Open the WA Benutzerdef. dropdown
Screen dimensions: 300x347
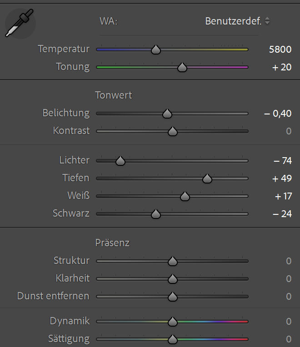[237, 21]
